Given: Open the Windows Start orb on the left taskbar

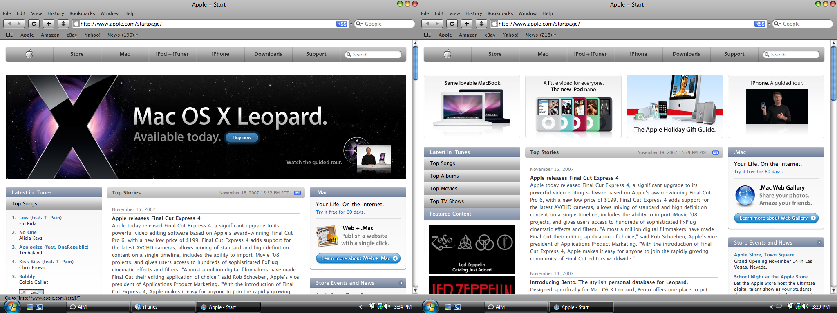Looking at the screenshot, I should pyautogui.click(x=11, y=306).
